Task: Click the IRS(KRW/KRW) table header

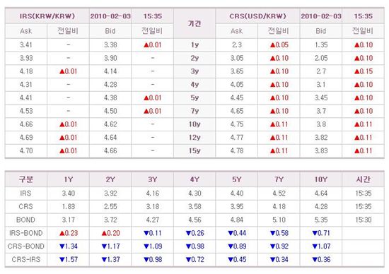Action: coord(47,16)
